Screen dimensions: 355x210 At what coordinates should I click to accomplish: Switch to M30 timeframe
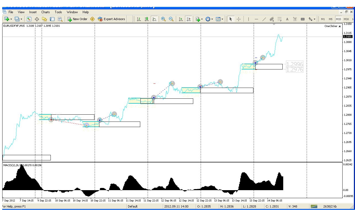(x=346, y=19)
